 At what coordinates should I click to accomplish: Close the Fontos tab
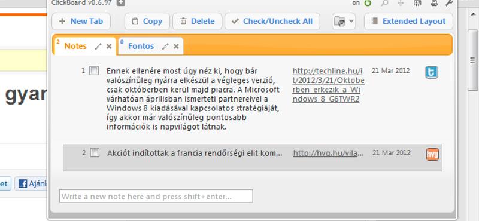click(x=176, y=47)
